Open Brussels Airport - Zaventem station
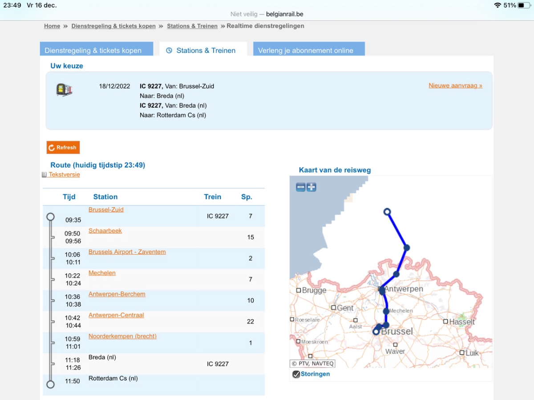 [x=127, y=252]
